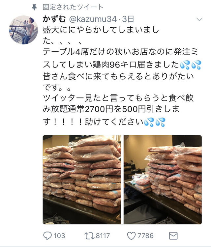This screenshot has height=247, width=211.
Task: Expand the tweet options chevron menu
Action: (199, 19)
